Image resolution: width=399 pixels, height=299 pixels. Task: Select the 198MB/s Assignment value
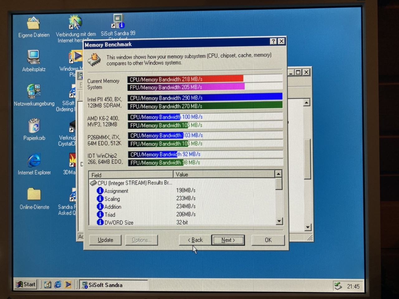pyautogui.click(x=186, y=190)
